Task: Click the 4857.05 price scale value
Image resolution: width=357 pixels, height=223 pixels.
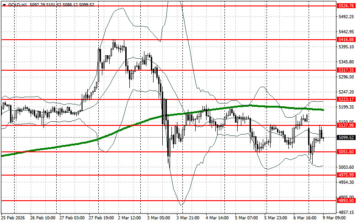Action: click(x=345, y=212)
